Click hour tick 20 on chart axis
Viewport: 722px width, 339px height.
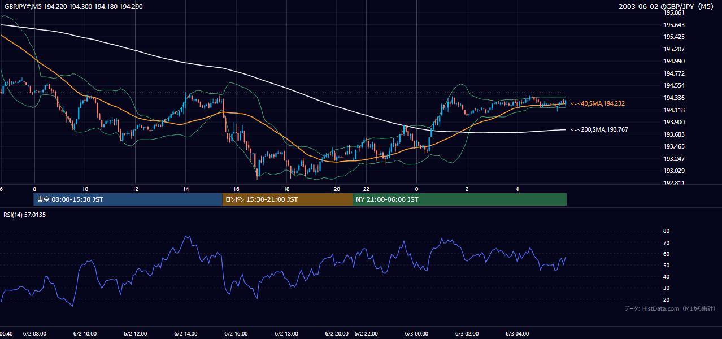click(x=337, y=189)
